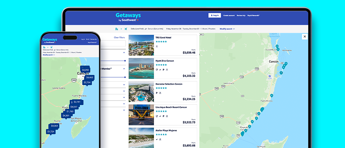This screenshot has height=148, width=345.
Task: Click the map pin above Puerto Morelos label
Action: (x=272, y=96)
